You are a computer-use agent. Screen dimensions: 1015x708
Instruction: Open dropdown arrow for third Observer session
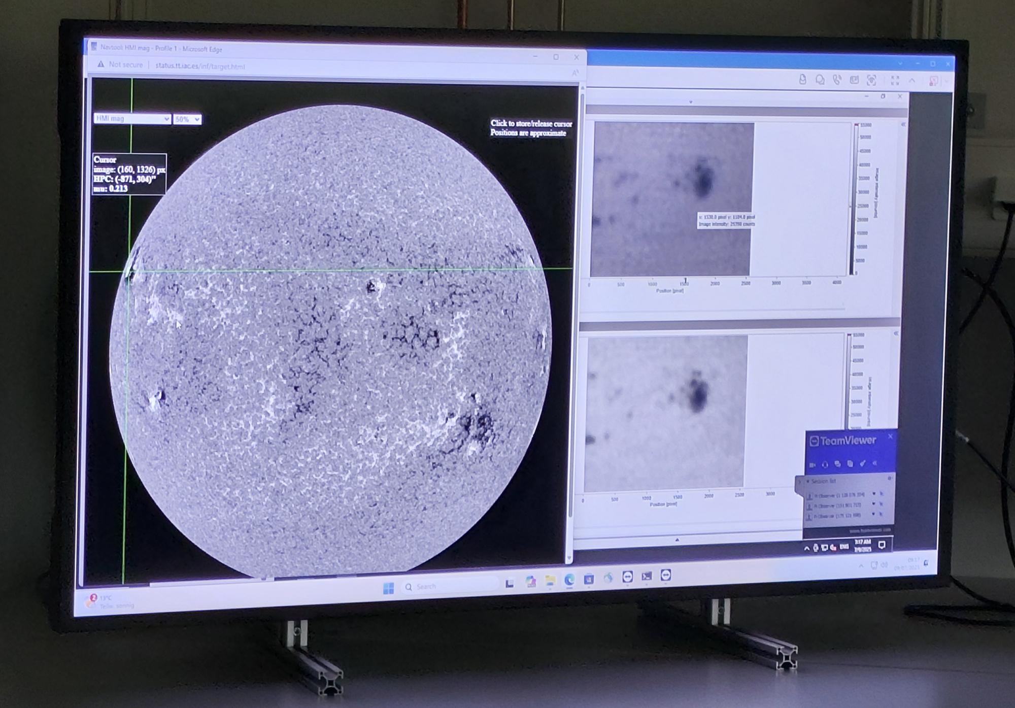[873, 514]
